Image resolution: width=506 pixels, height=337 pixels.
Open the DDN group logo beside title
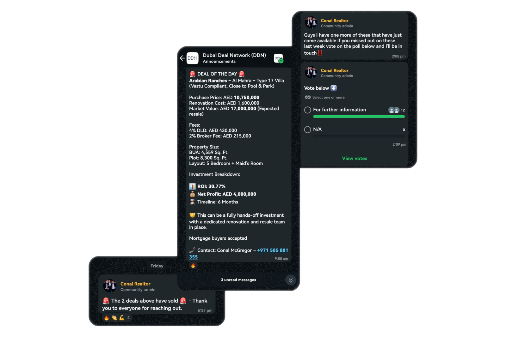[193, 58]
